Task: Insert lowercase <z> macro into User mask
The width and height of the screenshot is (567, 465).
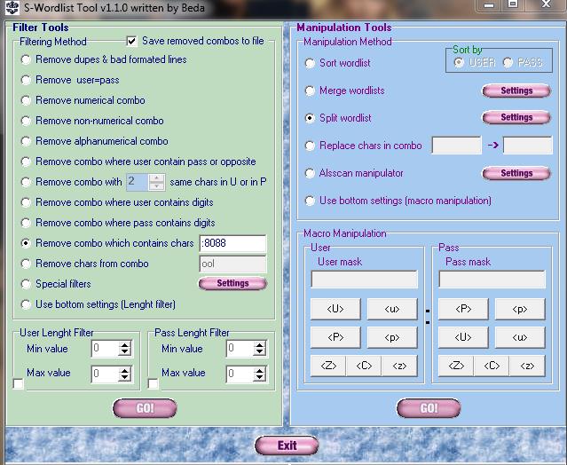Action: (399, 366)
